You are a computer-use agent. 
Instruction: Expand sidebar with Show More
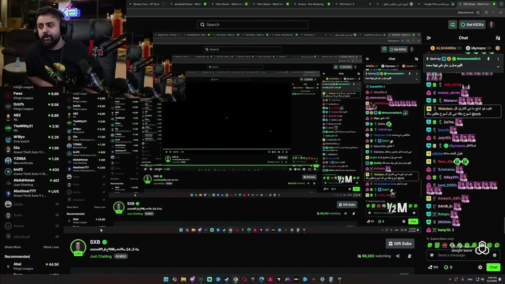(13, 247)
